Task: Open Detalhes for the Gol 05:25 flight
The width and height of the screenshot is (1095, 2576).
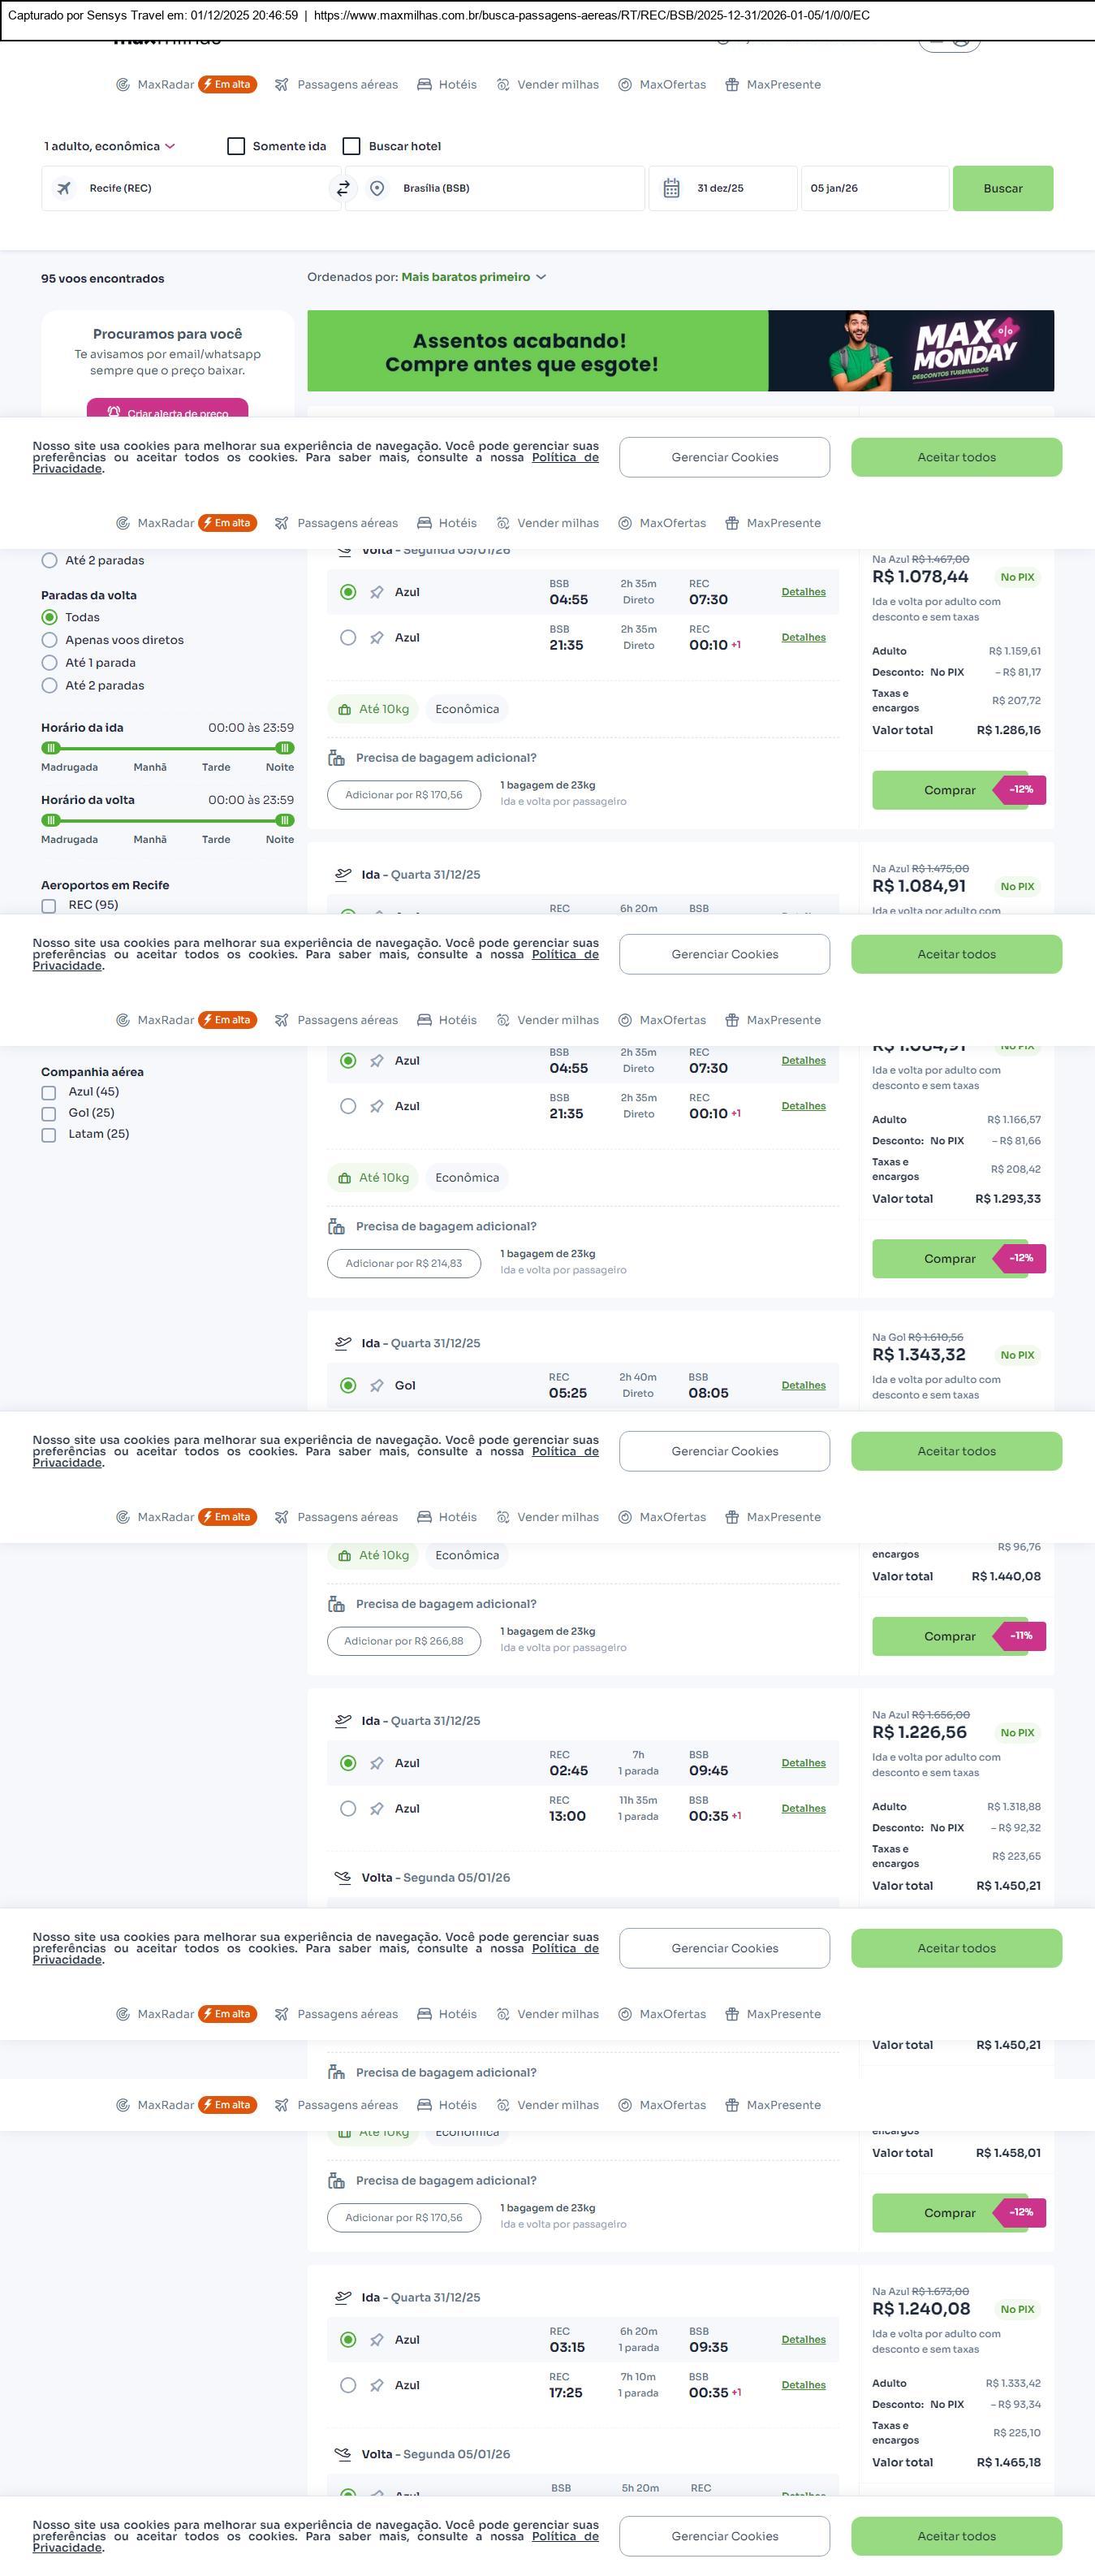Action: [x=804, y=1386]
